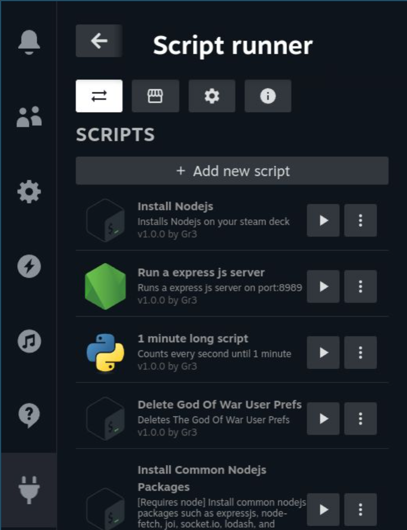Click the SCRIPTS section heading
This screenshot has height=530, width=407.
pos(115,135)
